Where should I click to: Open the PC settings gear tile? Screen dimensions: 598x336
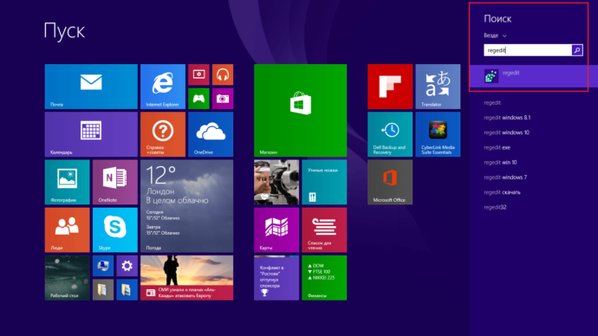(127, 266)
